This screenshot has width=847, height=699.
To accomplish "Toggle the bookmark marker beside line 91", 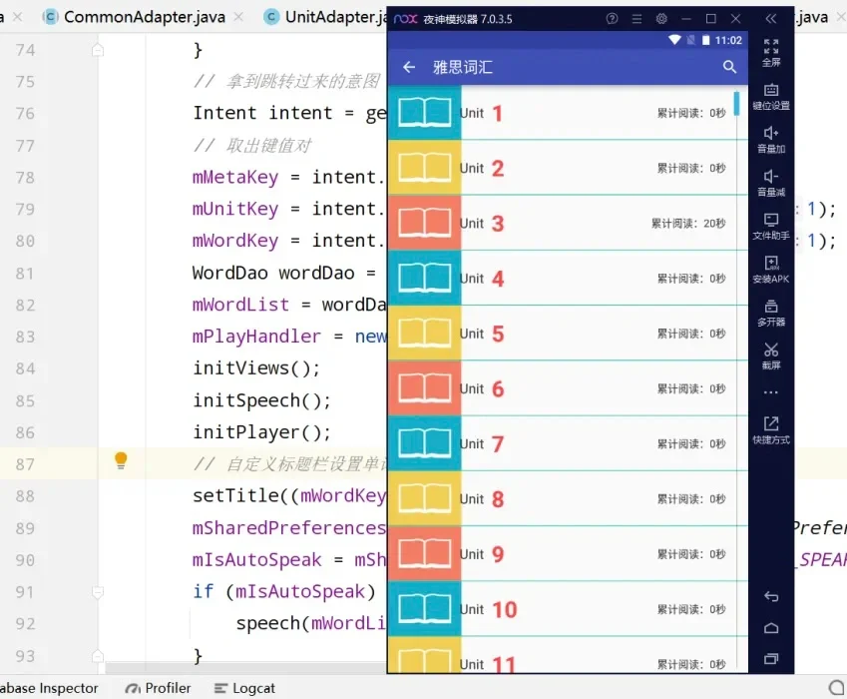I will (x=97, y=591).
